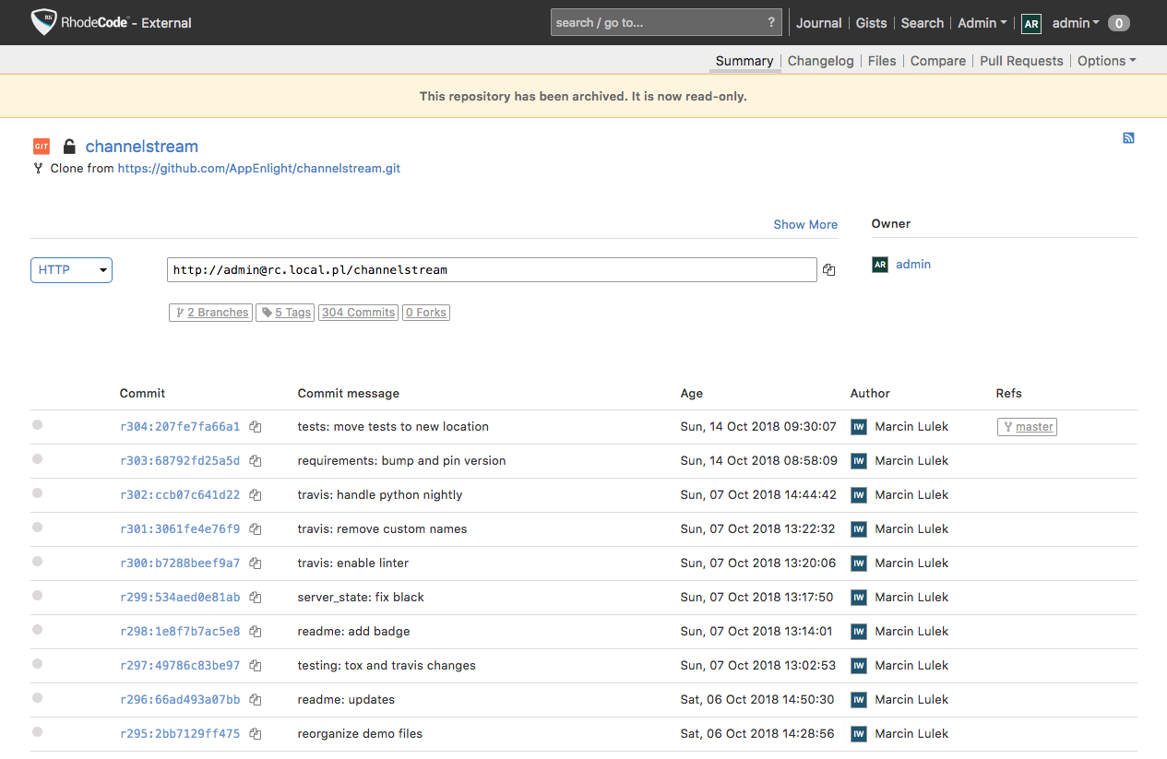The image size is (1167, 759).
Task: Click the repository lock icon
Action: [69, 147]
